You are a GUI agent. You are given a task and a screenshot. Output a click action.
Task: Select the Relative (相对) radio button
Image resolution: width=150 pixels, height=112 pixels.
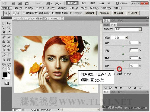(x=116, y=74)
